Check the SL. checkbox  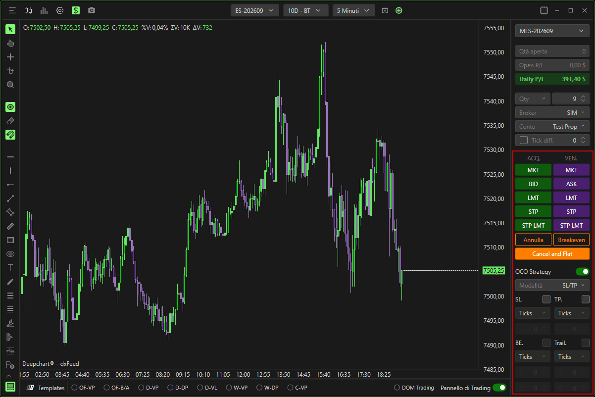546,299
